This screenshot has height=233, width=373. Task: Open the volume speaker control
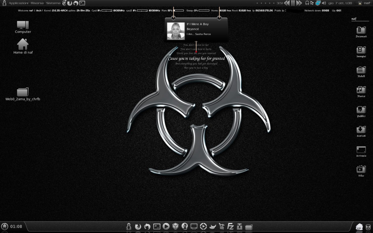tap(324, 3)
